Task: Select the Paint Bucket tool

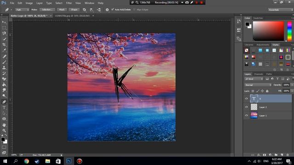Action: pyautogui.click(x=4, y=84)
